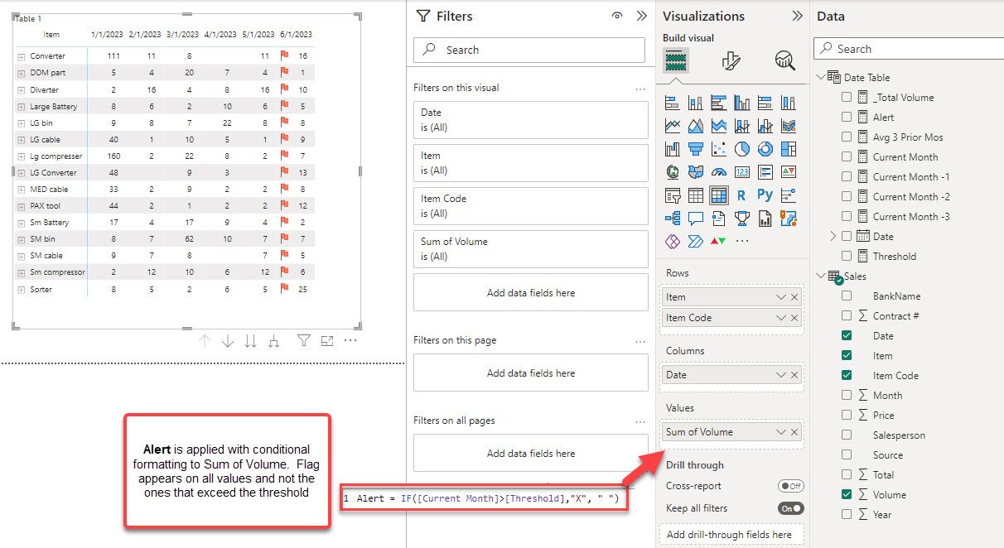Screen dimensions: 1004x548
Task: Open the Date filter card
Action: coord(531,120)
